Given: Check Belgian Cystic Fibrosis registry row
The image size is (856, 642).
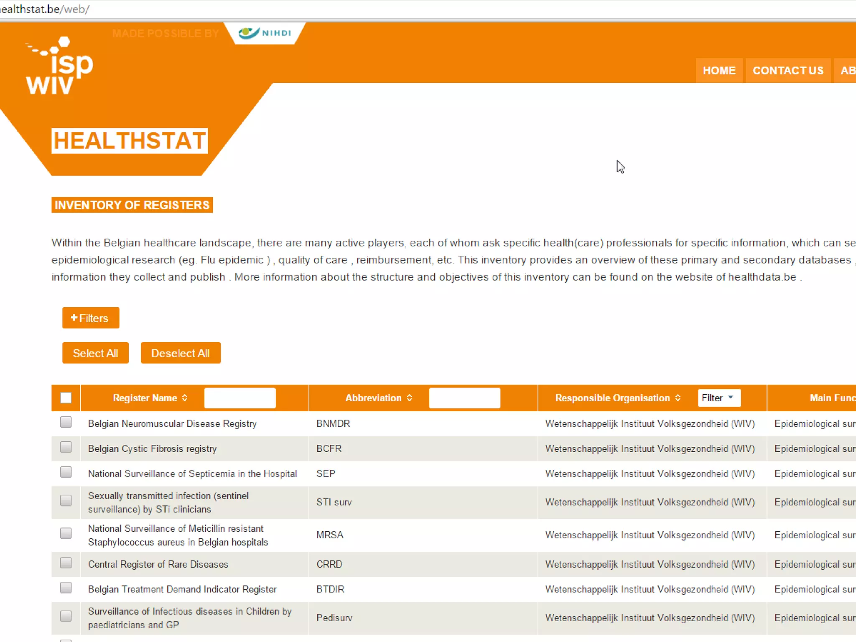Looking at the screenshot, I should pos(66,447).
